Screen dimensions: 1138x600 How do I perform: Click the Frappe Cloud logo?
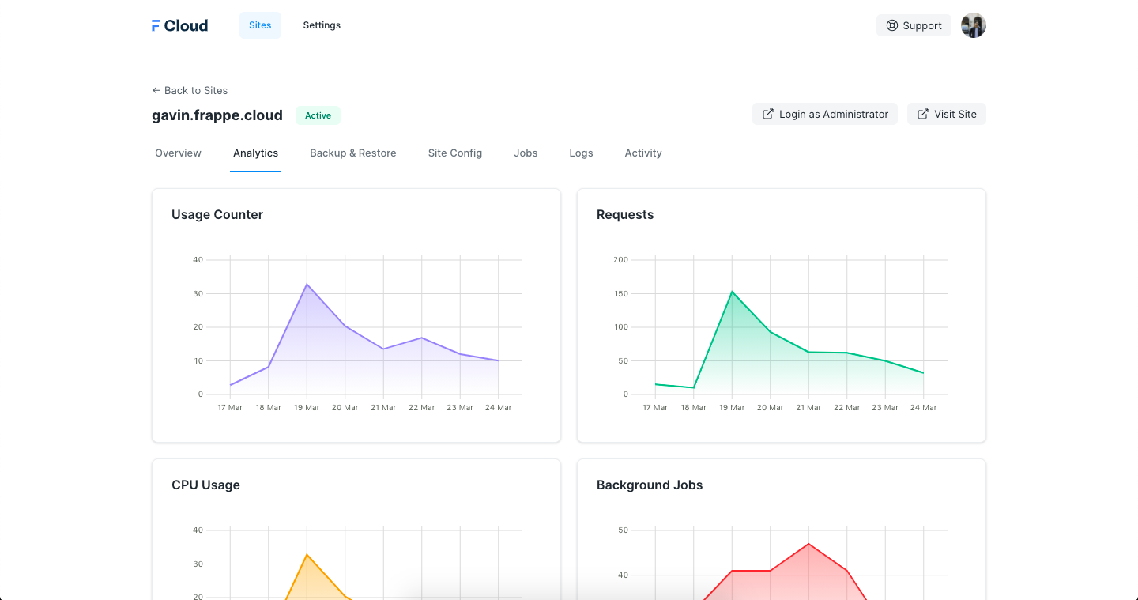[x=179, y=25]
